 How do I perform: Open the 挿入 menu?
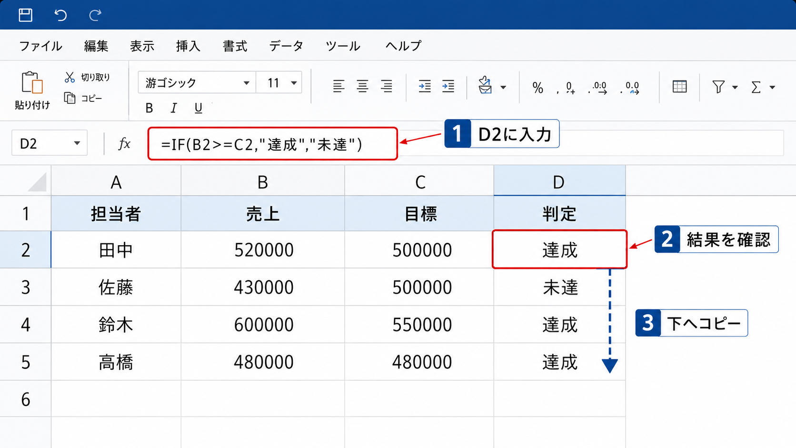[189, 46]
